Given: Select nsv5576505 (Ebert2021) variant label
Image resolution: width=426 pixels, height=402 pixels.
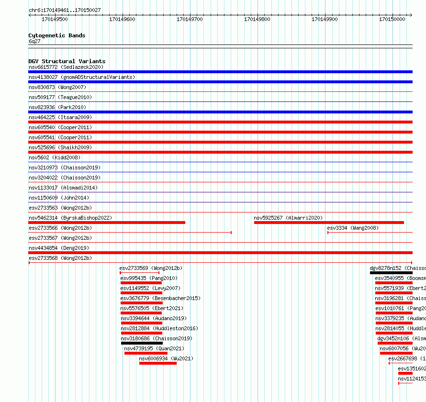Looking at the screenshot, I should (x=152, y=308).
